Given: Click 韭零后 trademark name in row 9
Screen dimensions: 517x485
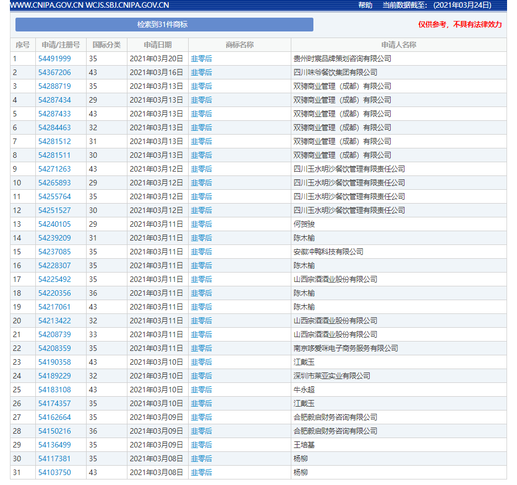Looking at the screenshot, I should 201,169.
